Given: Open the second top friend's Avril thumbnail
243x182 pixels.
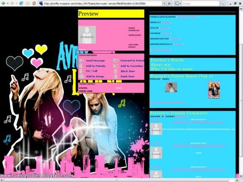Looking at the screenshot, I should pyautogui.click(x=214, y=90).
